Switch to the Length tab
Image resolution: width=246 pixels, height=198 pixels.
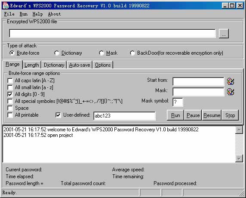coord(32,65)
